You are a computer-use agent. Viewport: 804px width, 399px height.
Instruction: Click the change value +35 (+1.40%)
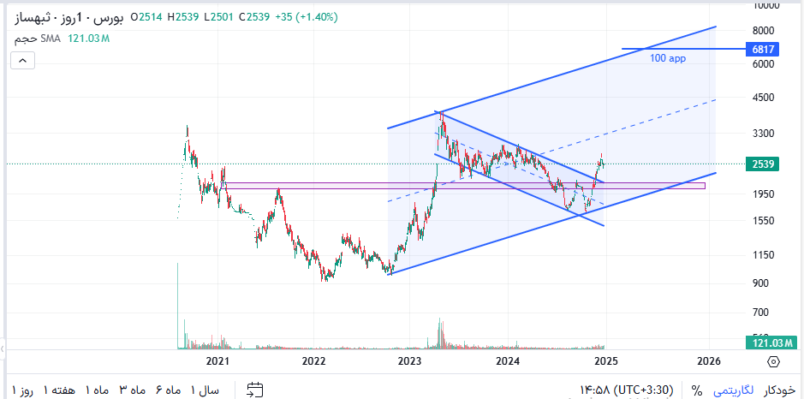click(x=307, y=17)
